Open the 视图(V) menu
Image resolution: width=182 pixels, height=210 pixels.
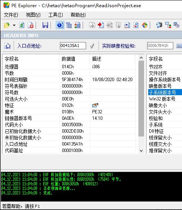[33, 15]
